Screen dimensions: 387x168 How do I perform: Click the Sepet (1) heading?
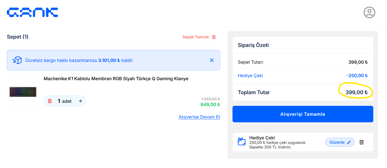pyautogui.click(x=18, y=37)
